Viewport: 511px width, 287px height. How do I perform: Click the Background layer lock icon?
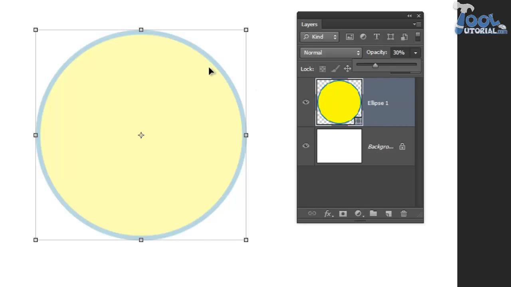(402, 146)
